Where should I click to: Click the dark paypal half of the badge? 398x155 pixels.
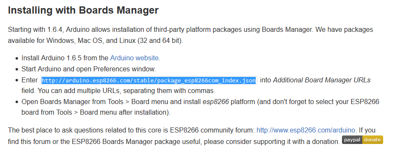click(352, 140)
